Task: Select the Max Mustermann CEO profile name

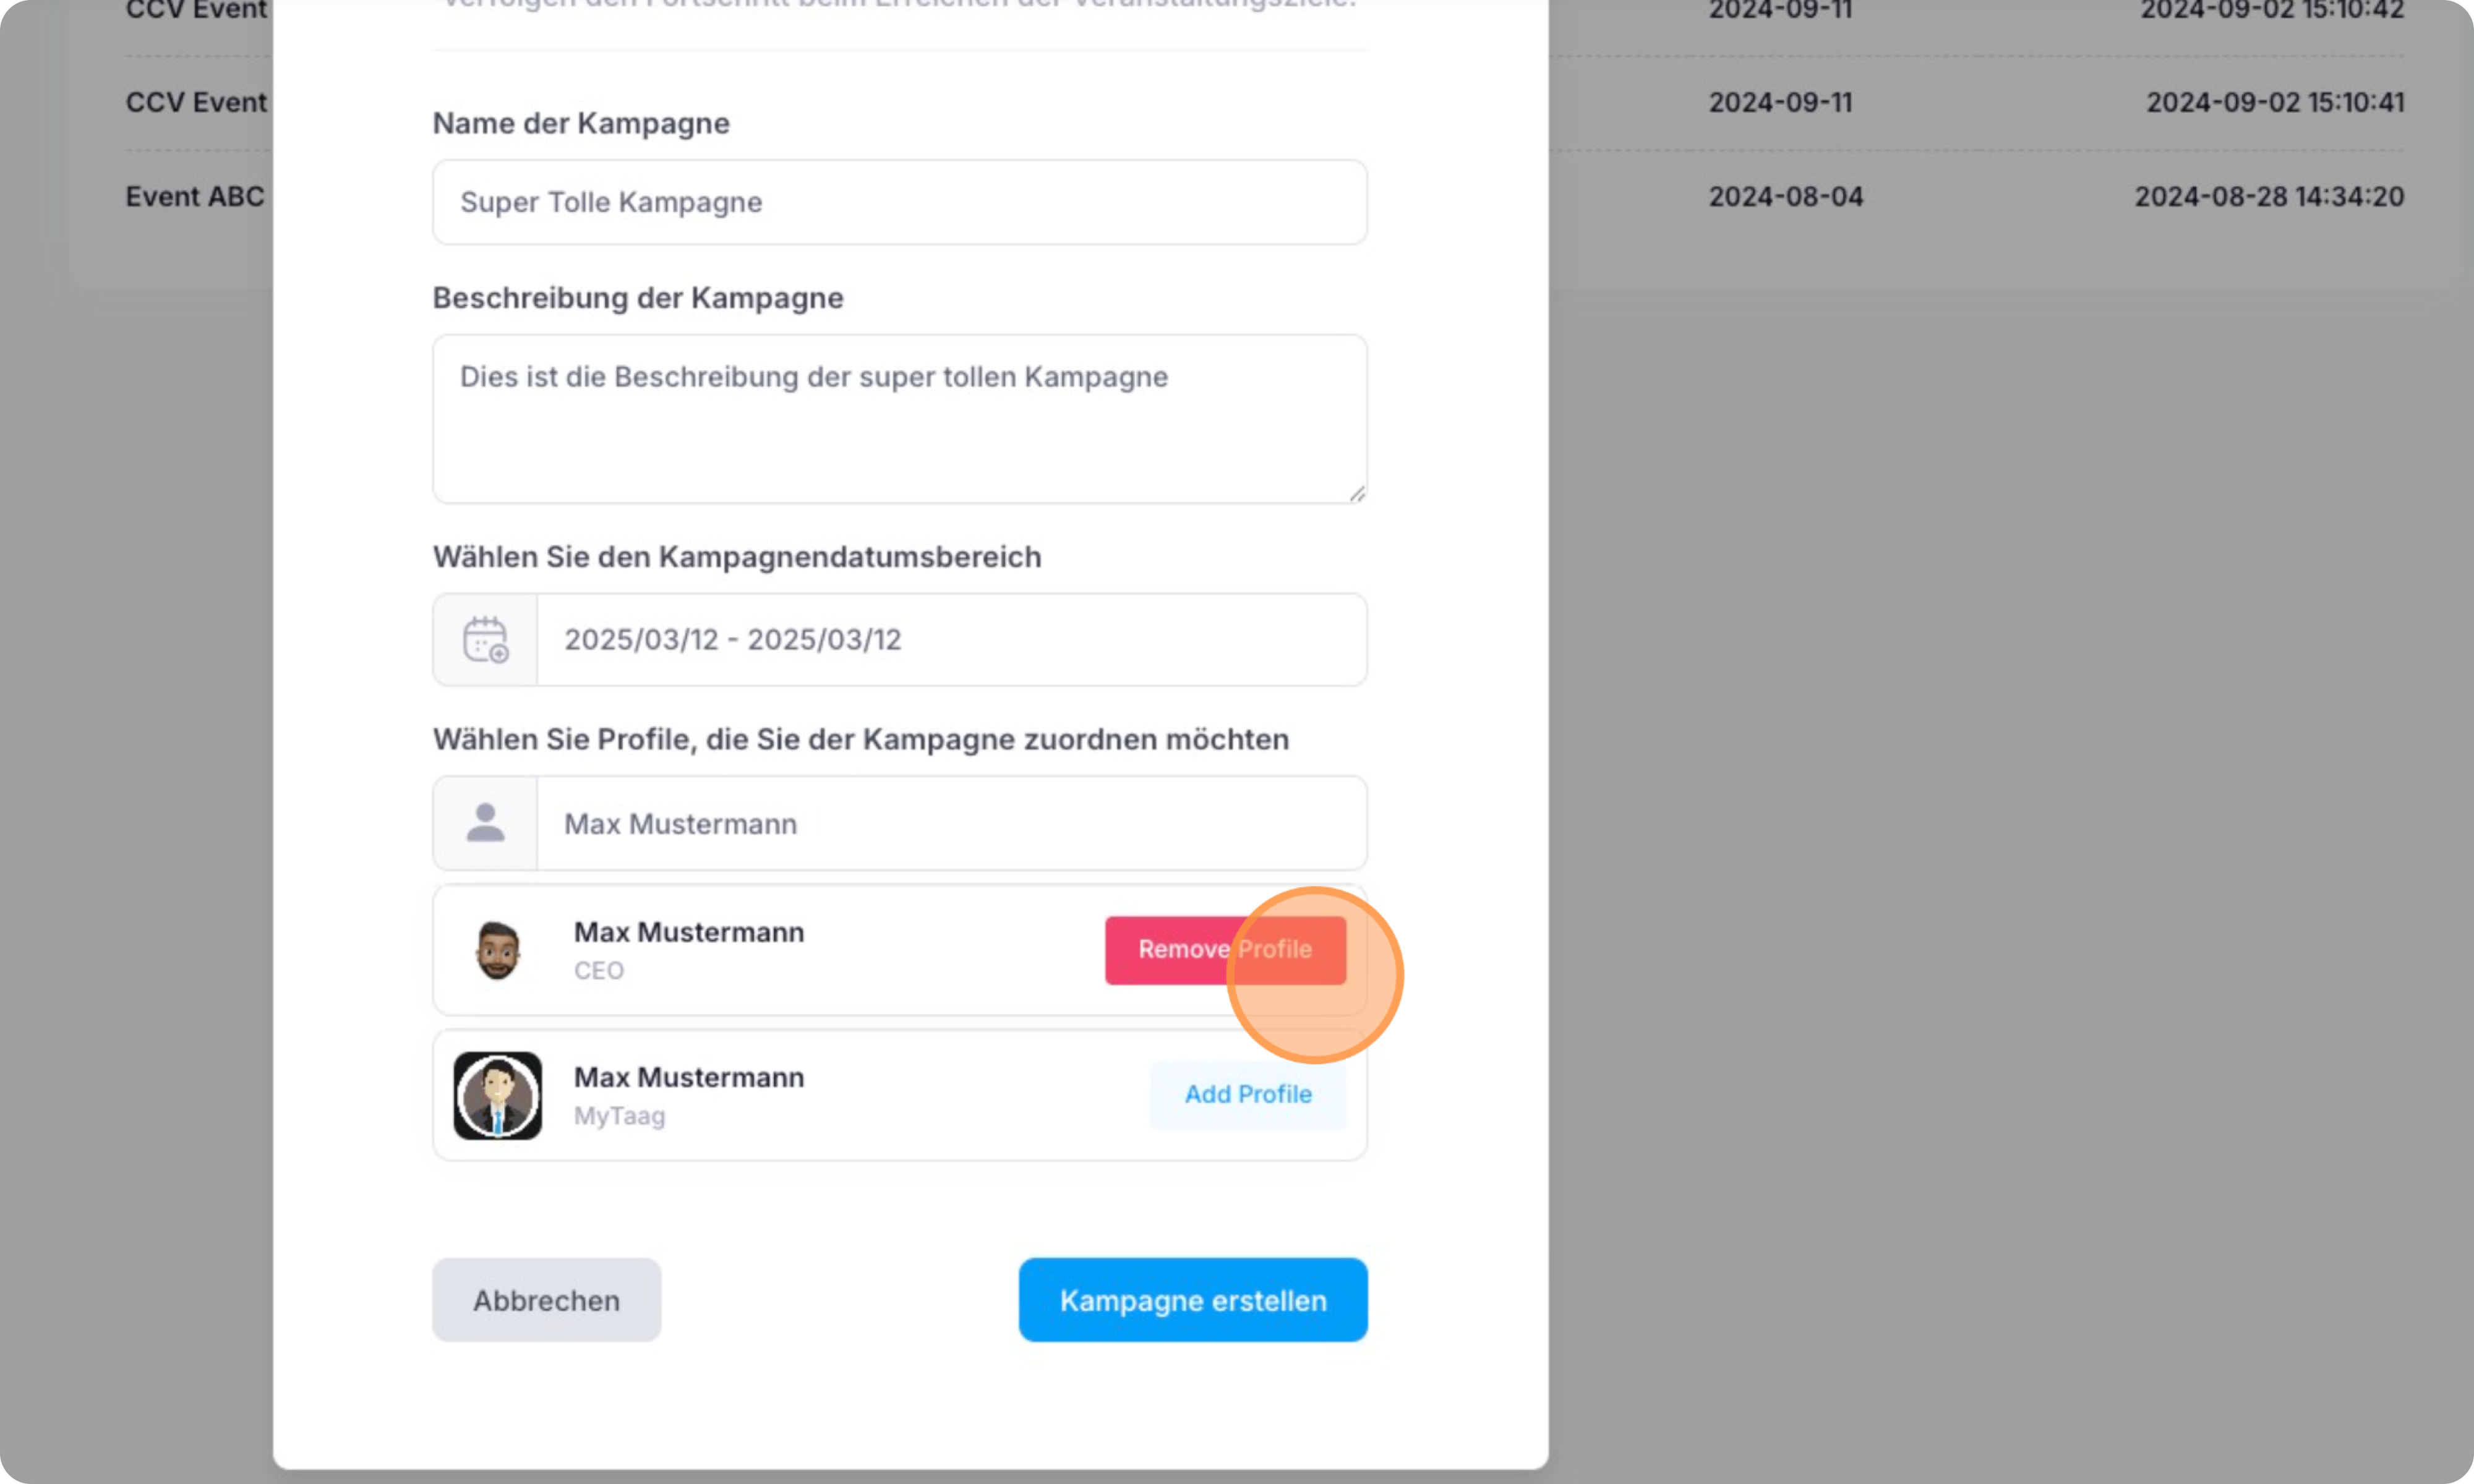Action: click(689, 932)
